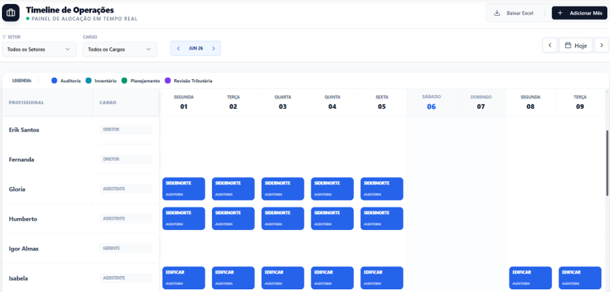Click the Auditoria blue legend dot
Viewport: 610px width, 292px height.
click(54, 81)
